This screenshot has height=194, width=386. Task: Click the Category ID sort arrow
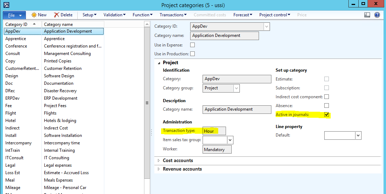pos(34,24)
